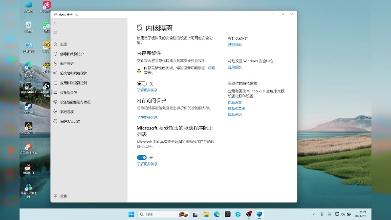Select the WeGame desktop shortcut
The image size is (391, 220).
[x=28, y=128]
